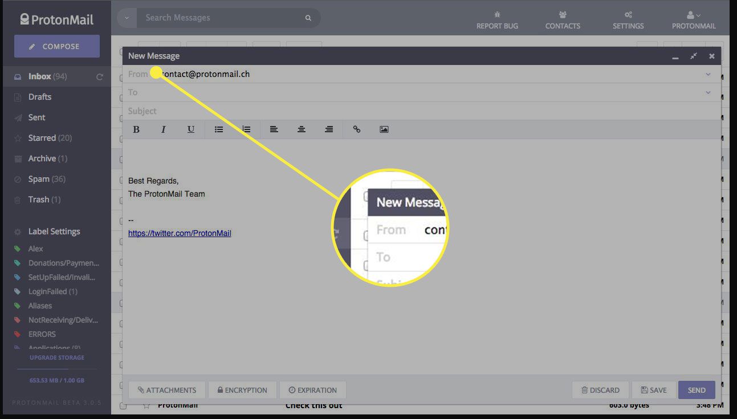Send the message
The height and width of the screenshot is (419, 737).
point(697,390)
